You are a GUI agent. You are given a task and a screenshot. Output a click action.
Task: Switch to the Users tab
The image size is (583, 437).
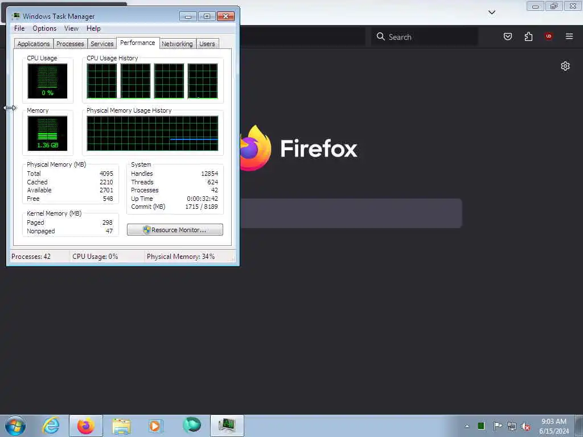207,44
